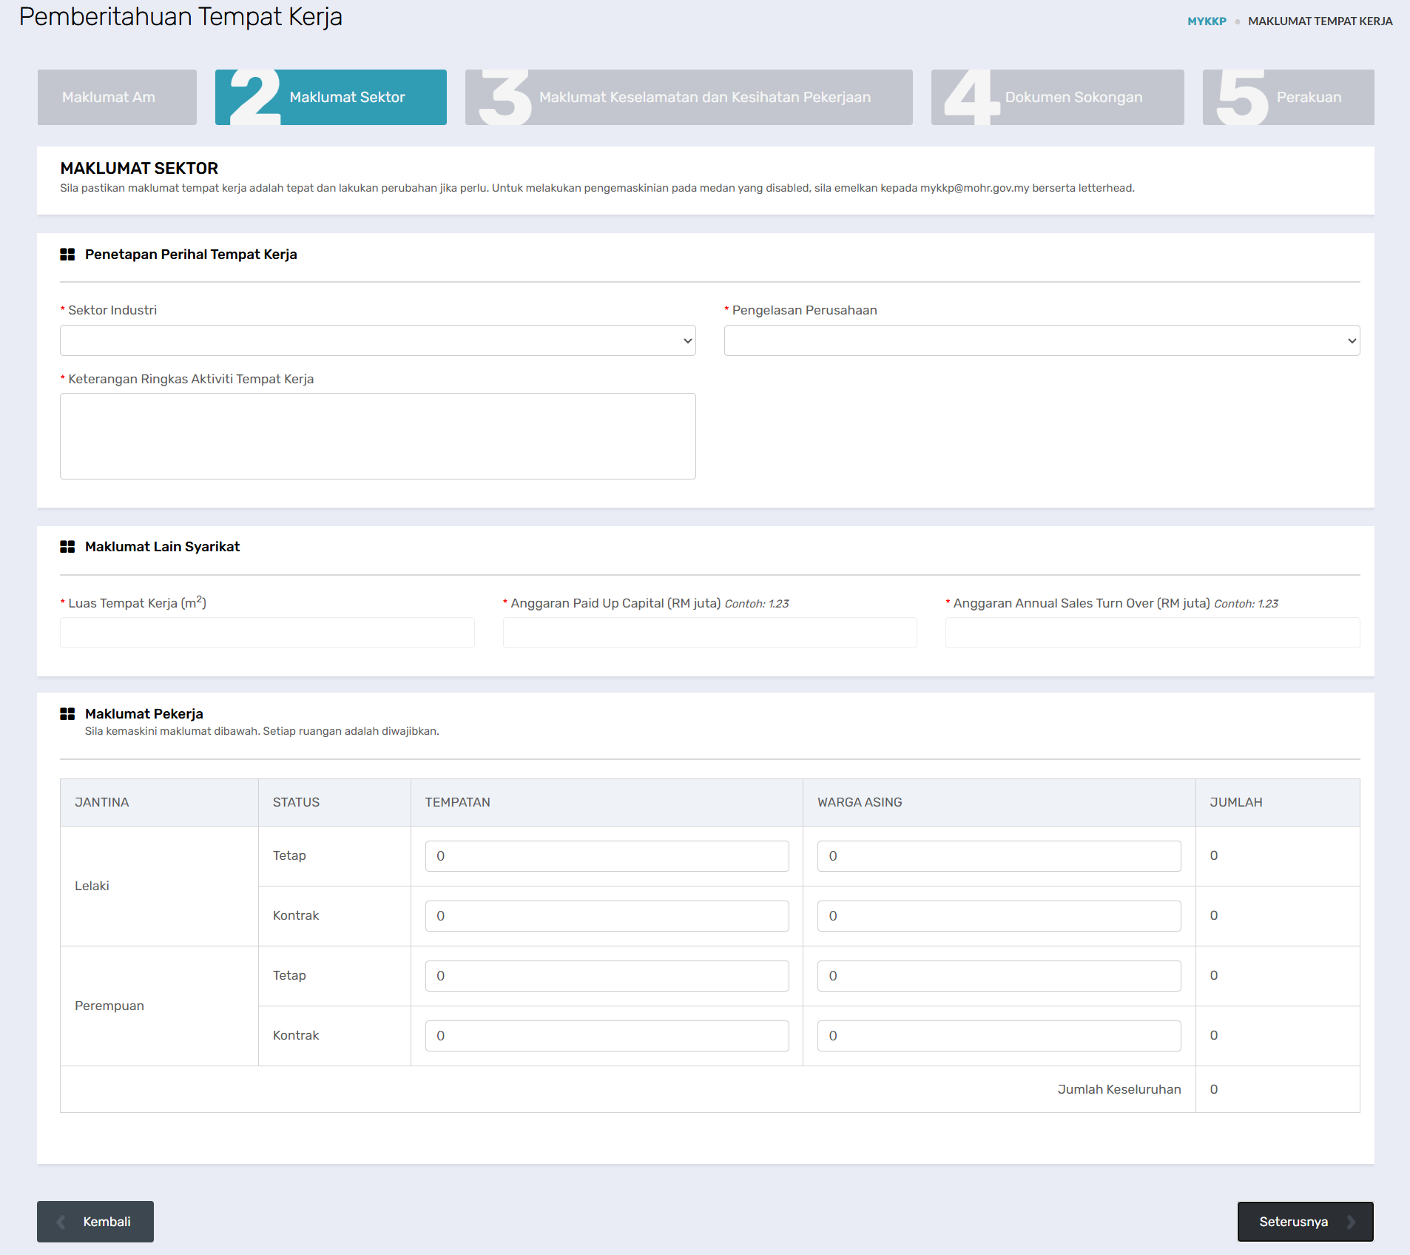Click the left chevron on Kembali button
Viewport: 1410px width, 1255px height.
[61, 1222]
